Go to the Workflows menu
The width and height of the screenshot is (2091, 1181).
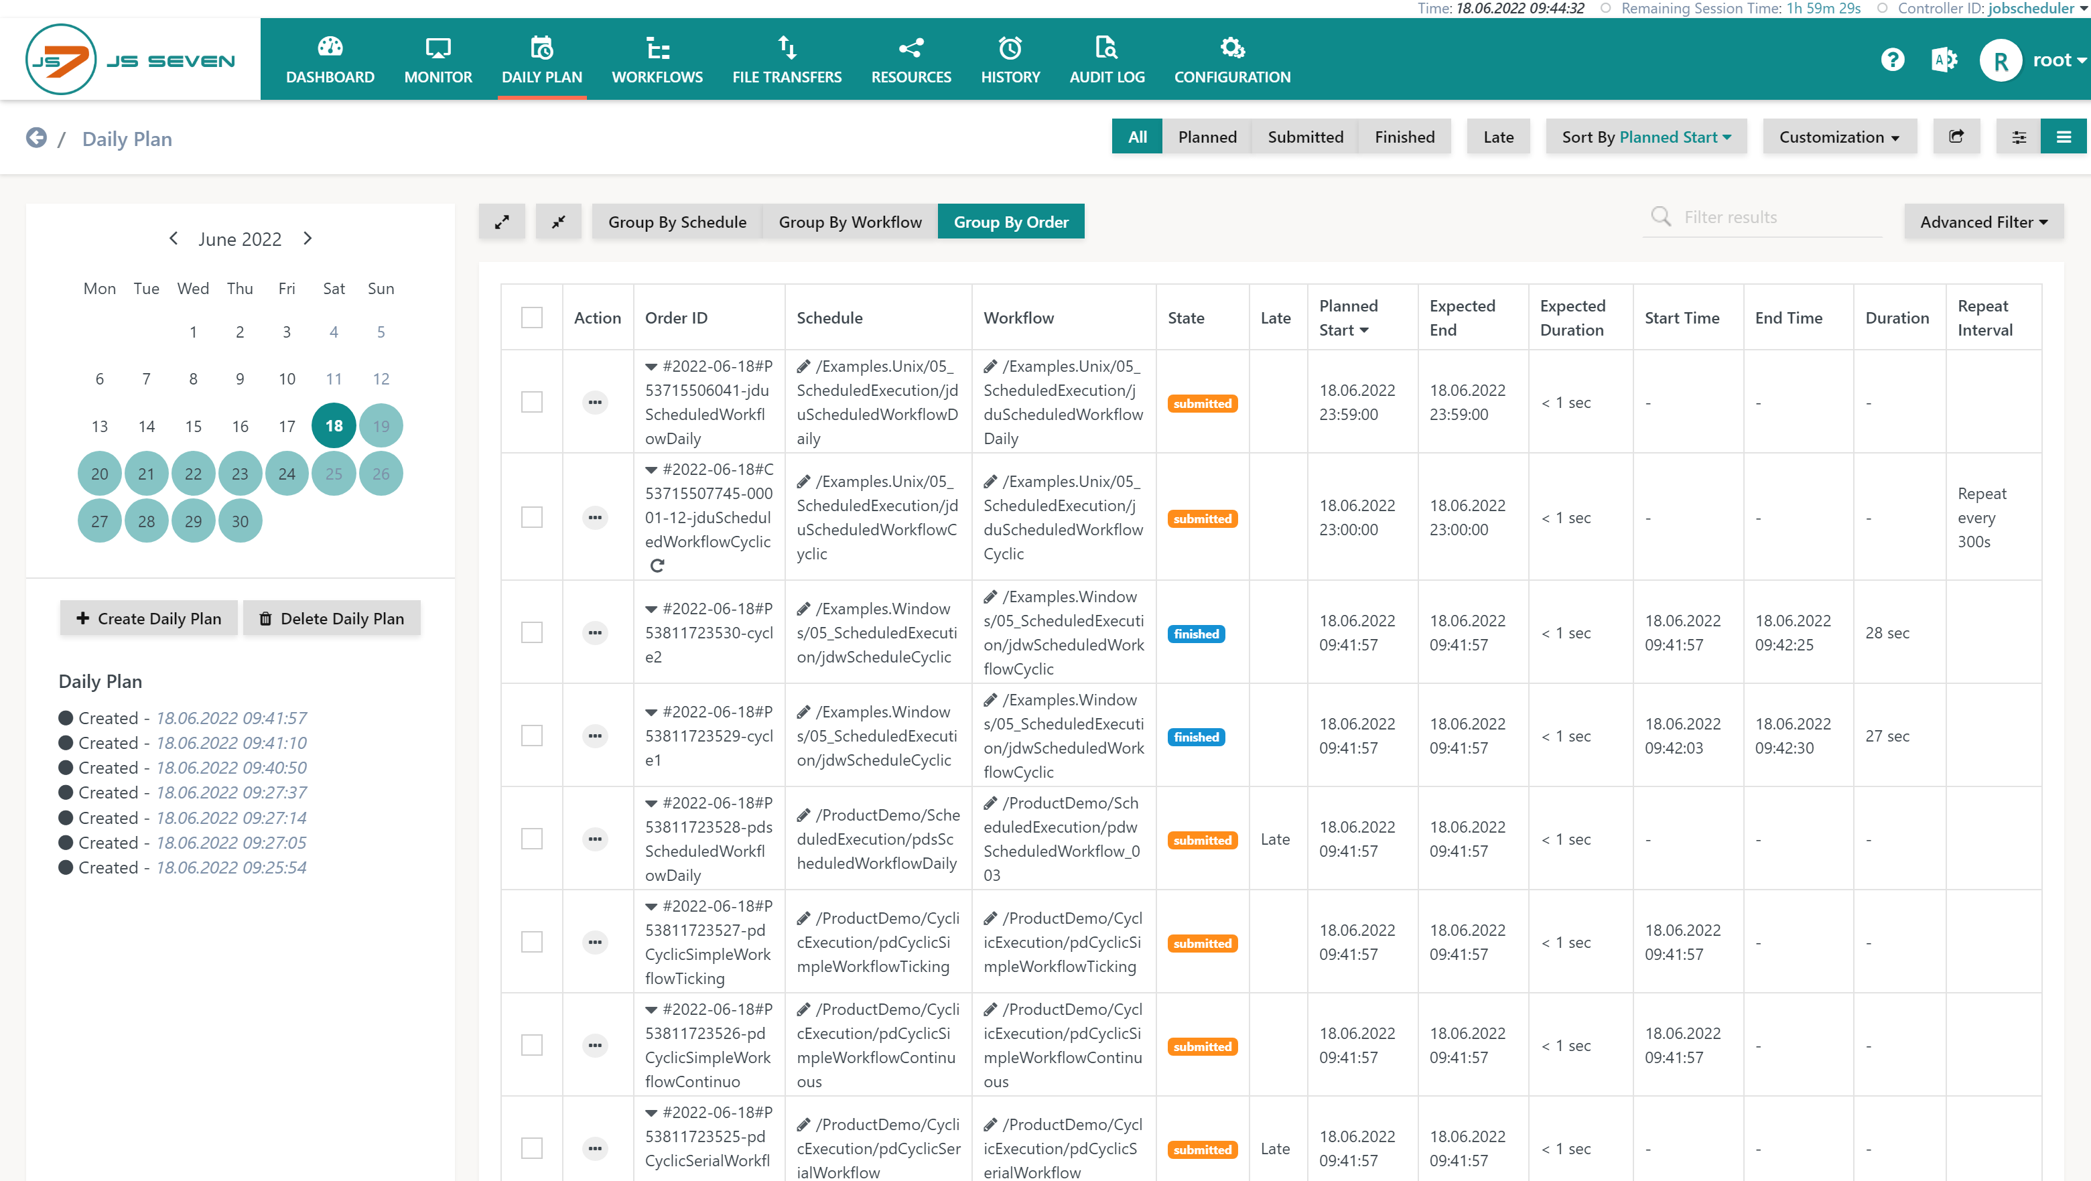(657, 60)
